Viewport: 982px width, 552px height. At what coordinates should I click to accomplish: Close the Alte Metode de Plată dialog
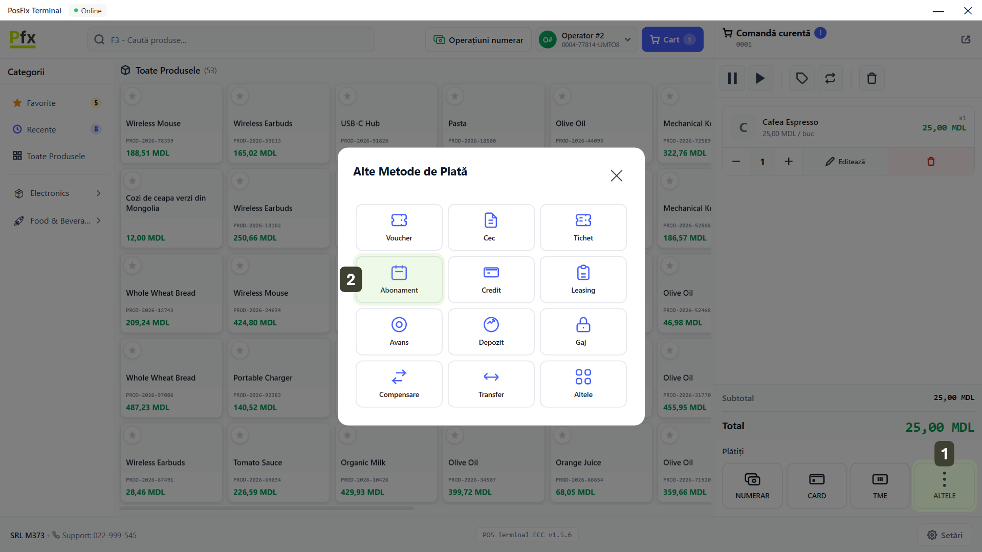point(616,175)
